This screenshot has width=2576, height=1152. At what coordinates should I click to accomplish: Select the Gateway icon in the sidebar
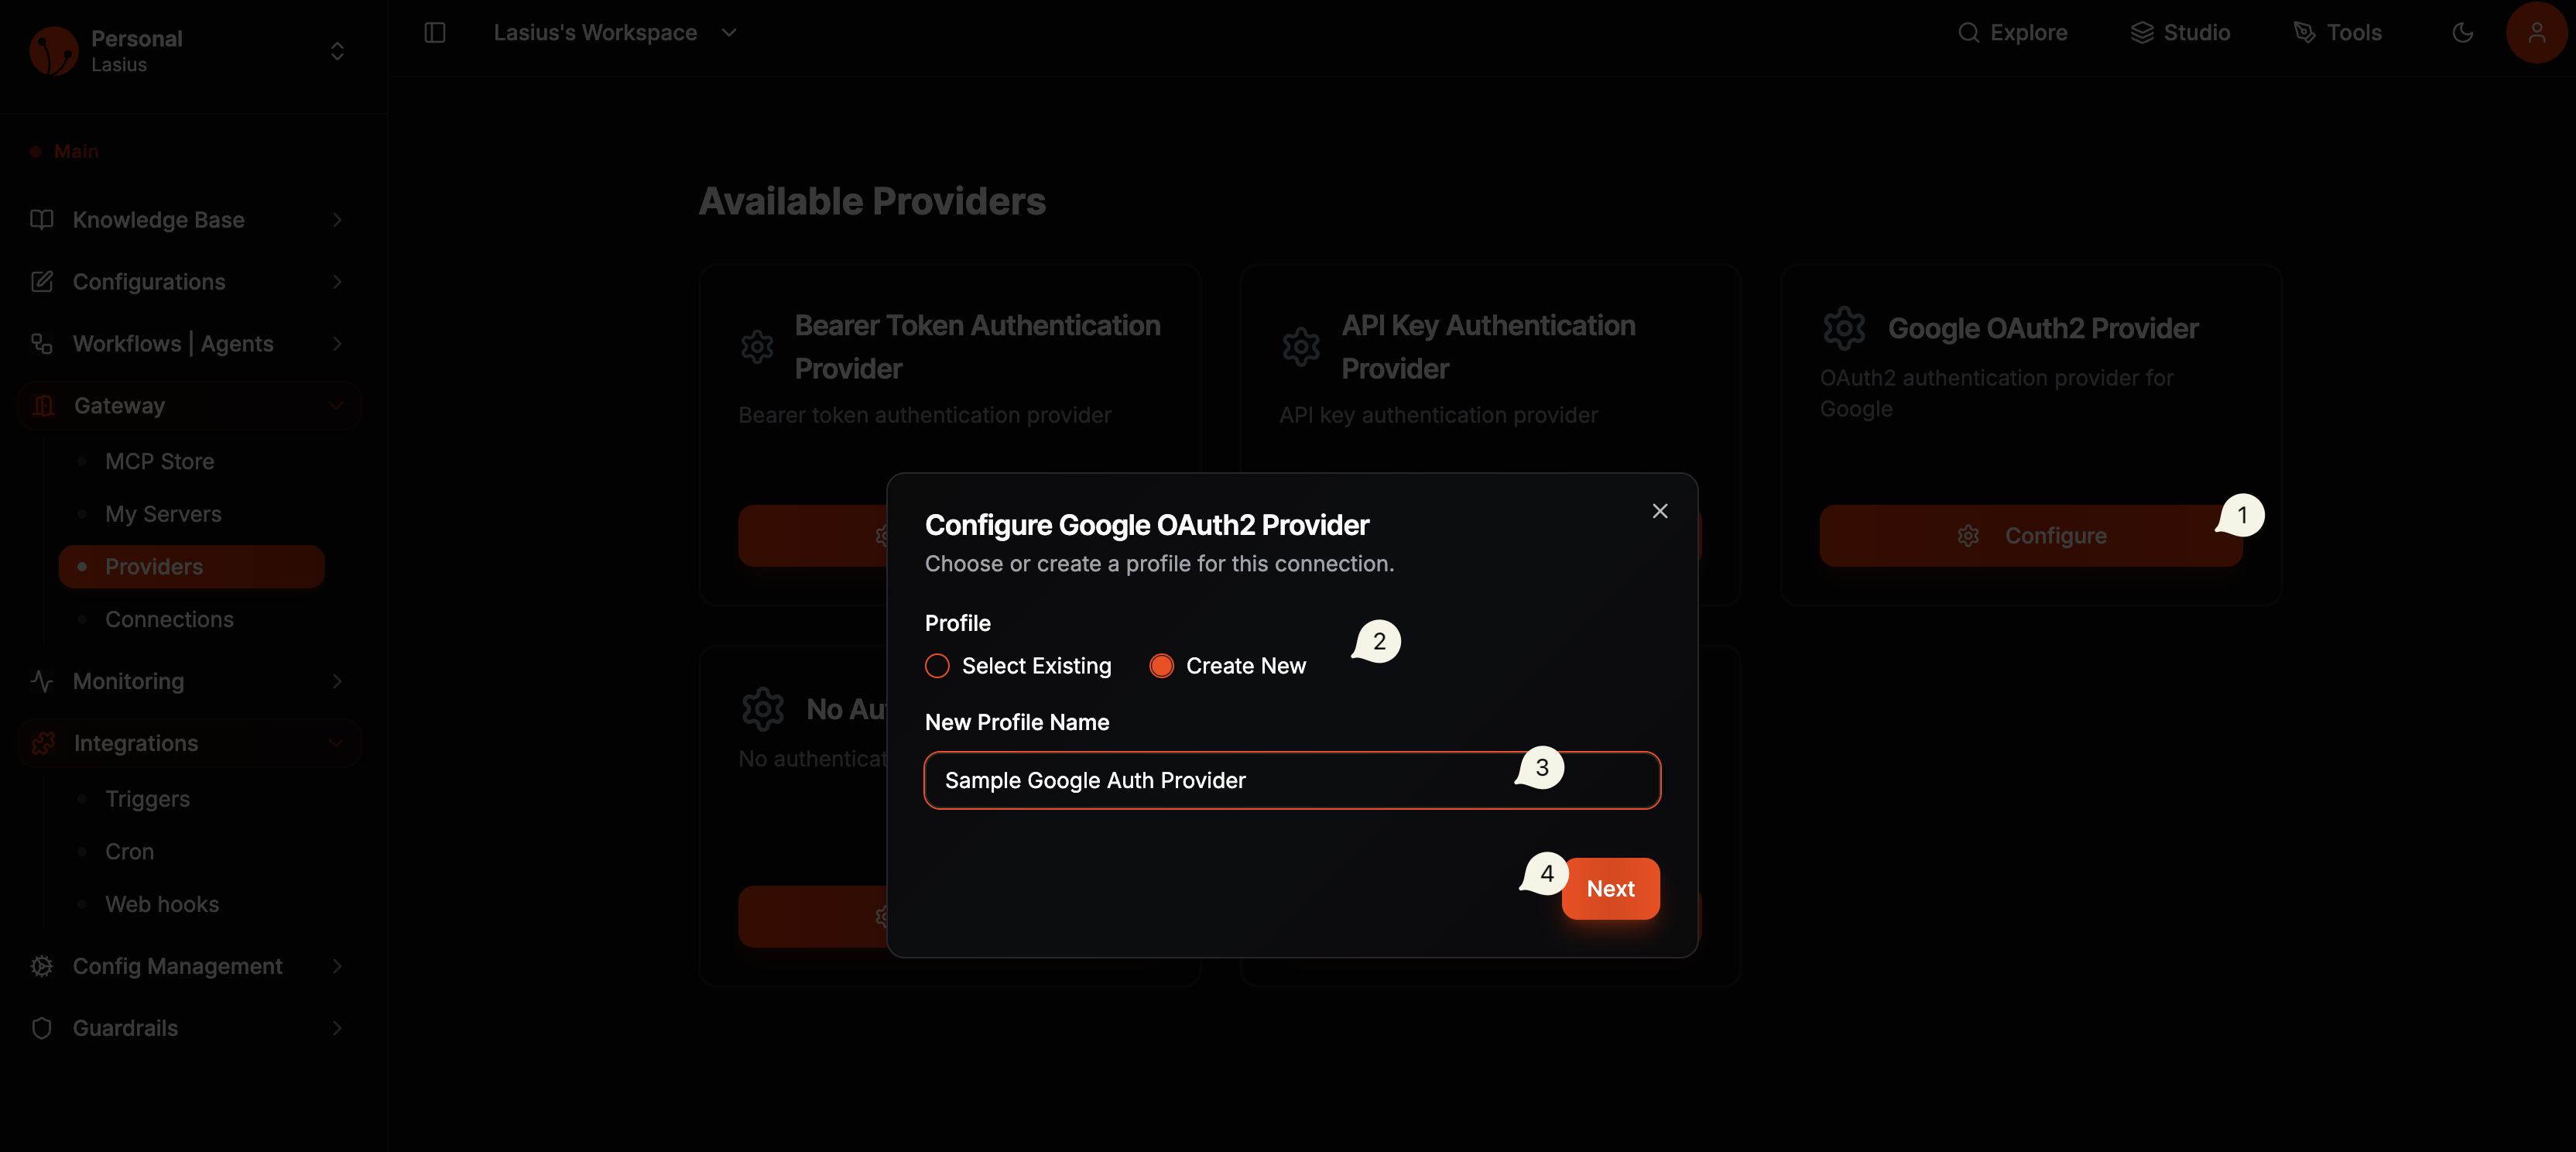(42, 405)
